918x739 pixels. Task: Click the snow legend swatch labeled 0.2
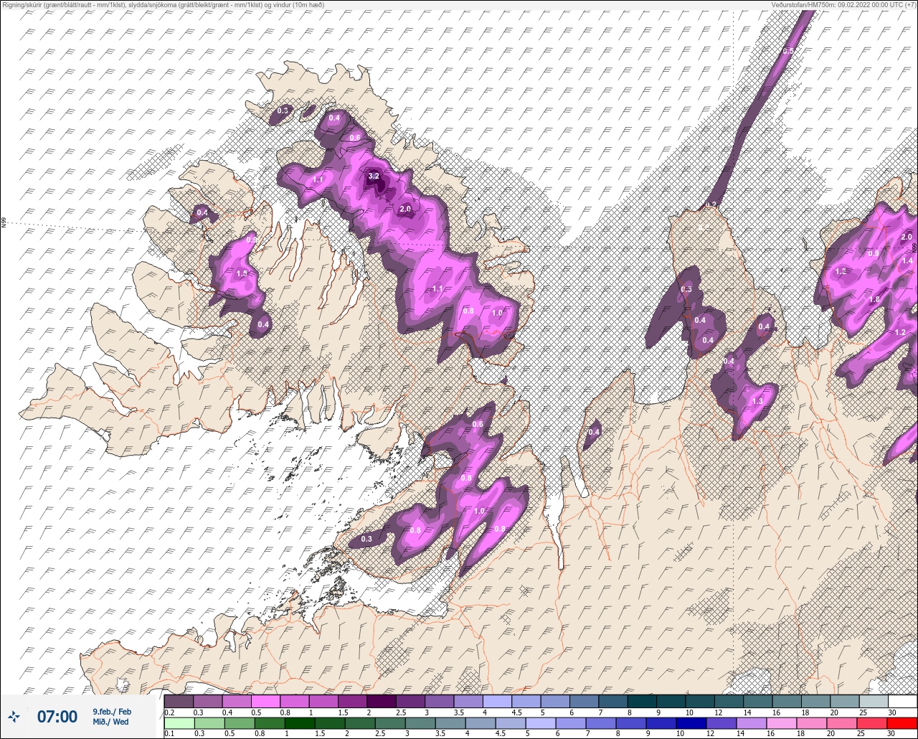tap(179, 701)
